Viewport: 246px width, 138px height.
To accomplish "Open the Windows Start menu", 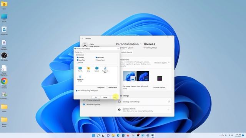I will click(93, 135).
